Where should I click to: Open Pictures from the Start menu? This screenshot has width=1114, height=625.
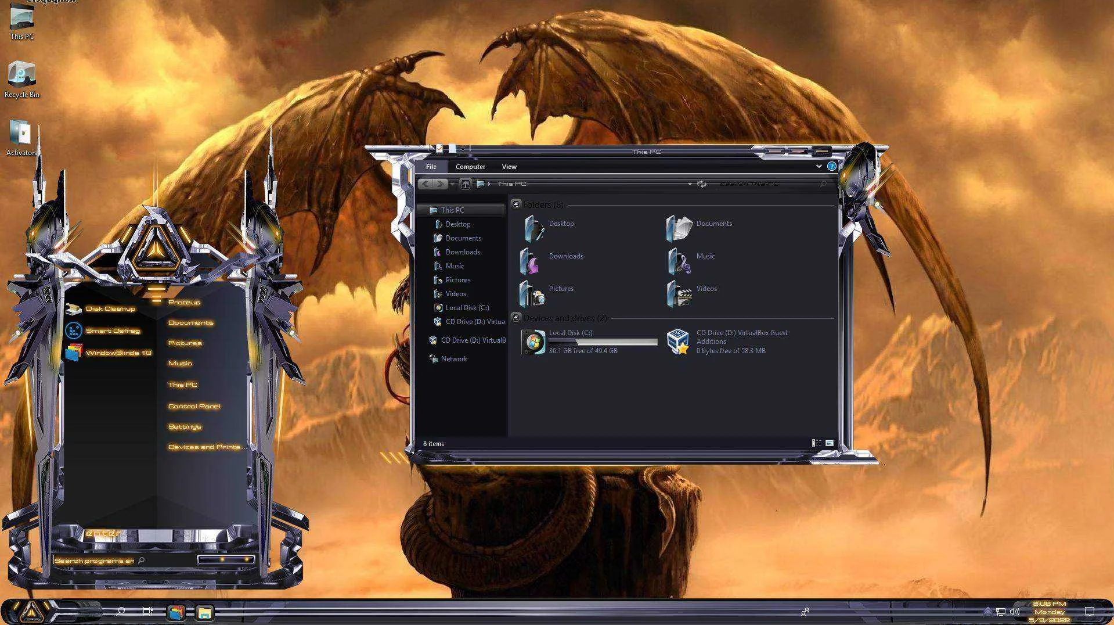(185, 343)
